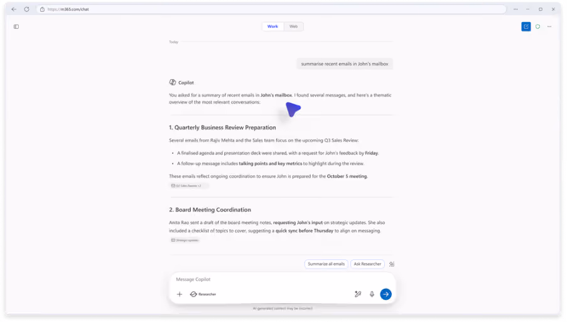
Task: Open the prompt suggestions sparkle icon
Action: coord(392,264)
